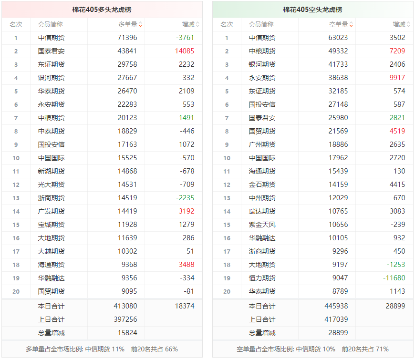This screenshot has height=359, width=415.
Task: Click green change value -11680
Action: pyautogui.click(x=394, y=278)
